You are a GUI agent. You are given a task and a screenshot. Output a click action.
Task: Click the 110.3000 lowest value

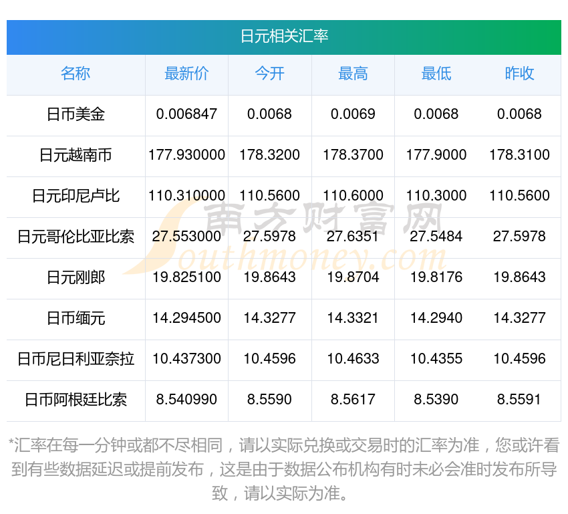(x=436, y=196)
